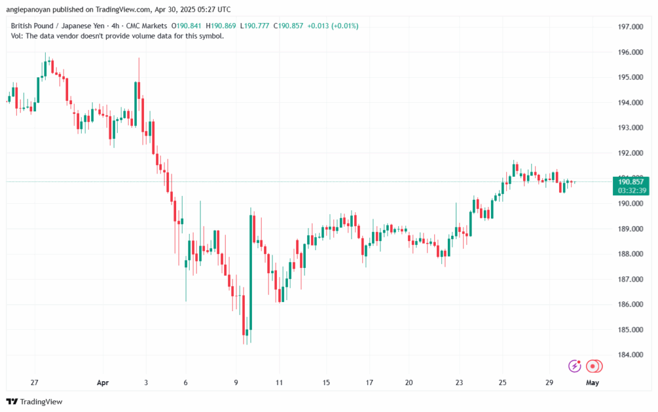Click the 20 date label on time axis
The image size is (658, 412).
[x=409, y=382]
